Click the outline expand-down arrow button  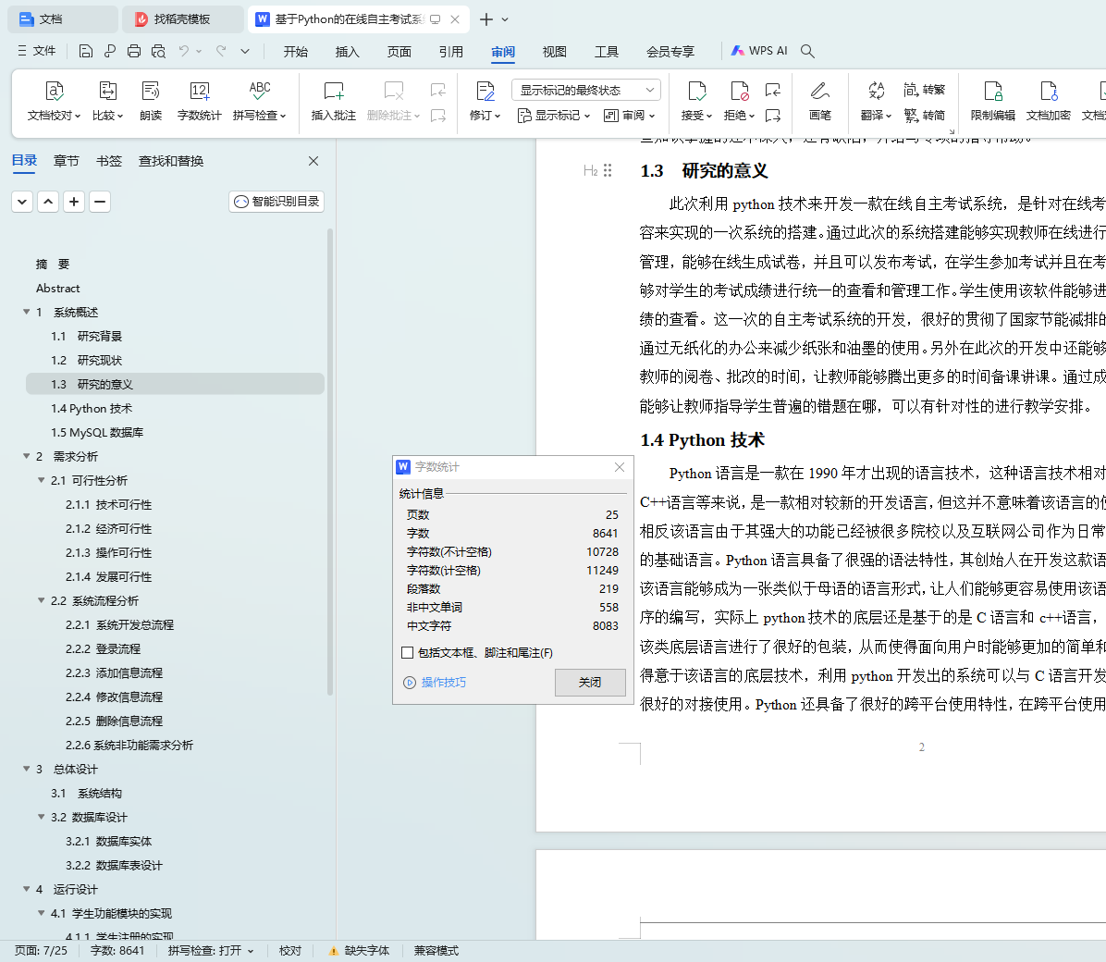[22, 202]
